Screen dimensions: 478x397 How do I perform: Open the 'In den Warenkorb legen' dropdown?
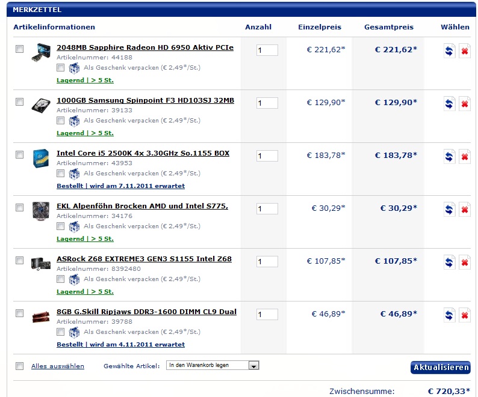pyautogui.click(x=213, y=365)
